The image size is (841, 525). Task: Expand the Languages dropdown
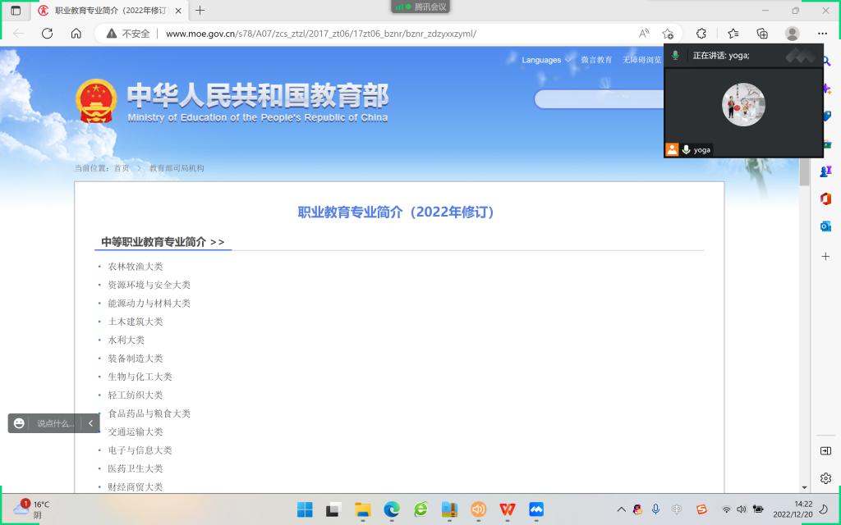546,60
